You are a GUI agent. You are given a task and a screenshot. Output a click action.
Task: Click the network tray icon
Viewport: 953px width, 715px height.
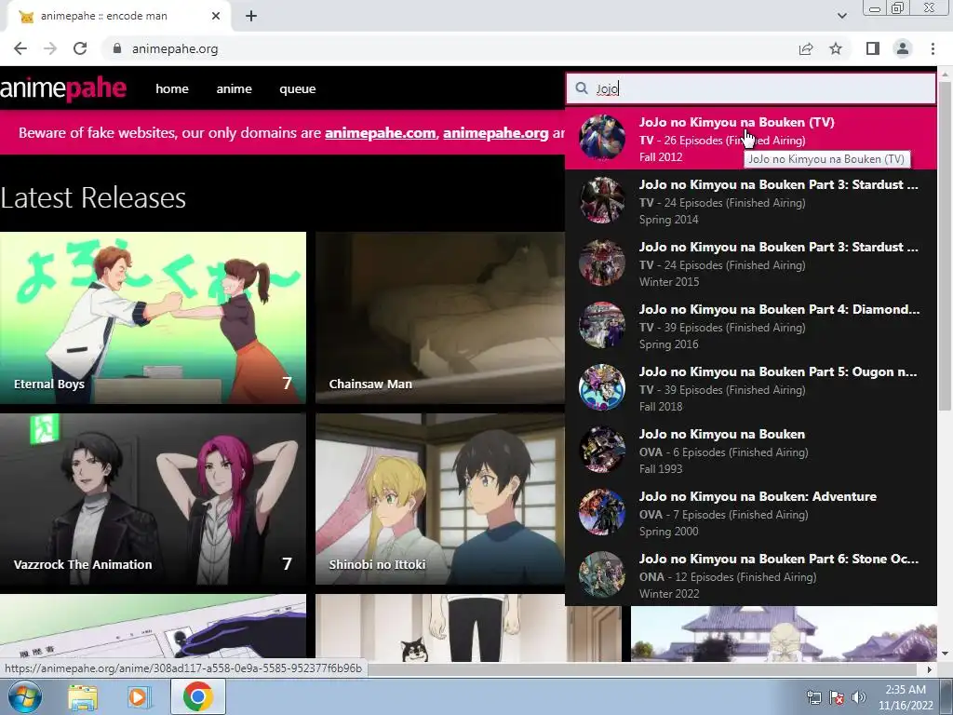click(x=813, y=697)
